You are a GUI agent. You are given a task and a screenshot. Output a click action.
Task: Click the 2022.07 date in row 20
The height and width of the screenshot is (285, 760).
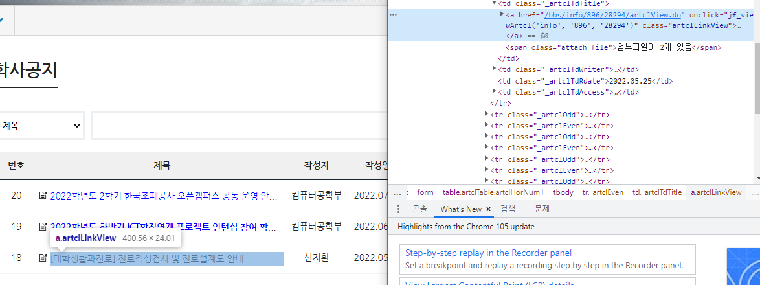click(x=371, y=196)
